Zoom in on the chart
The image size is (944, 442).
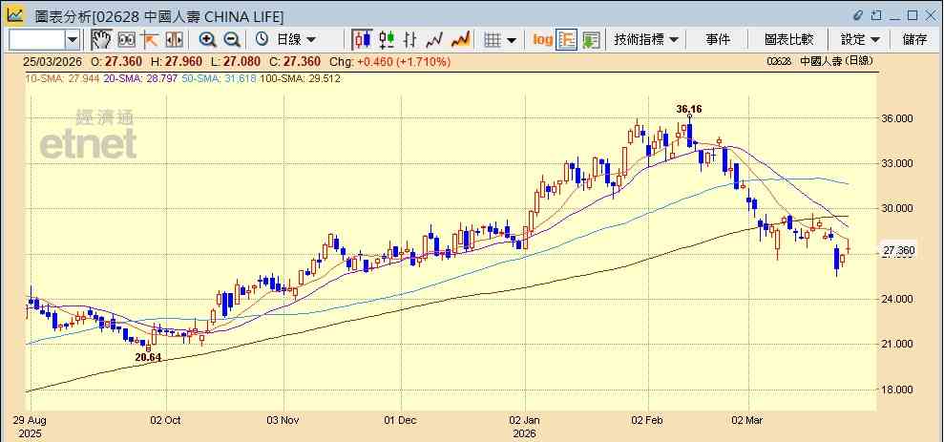pos(208,40)
